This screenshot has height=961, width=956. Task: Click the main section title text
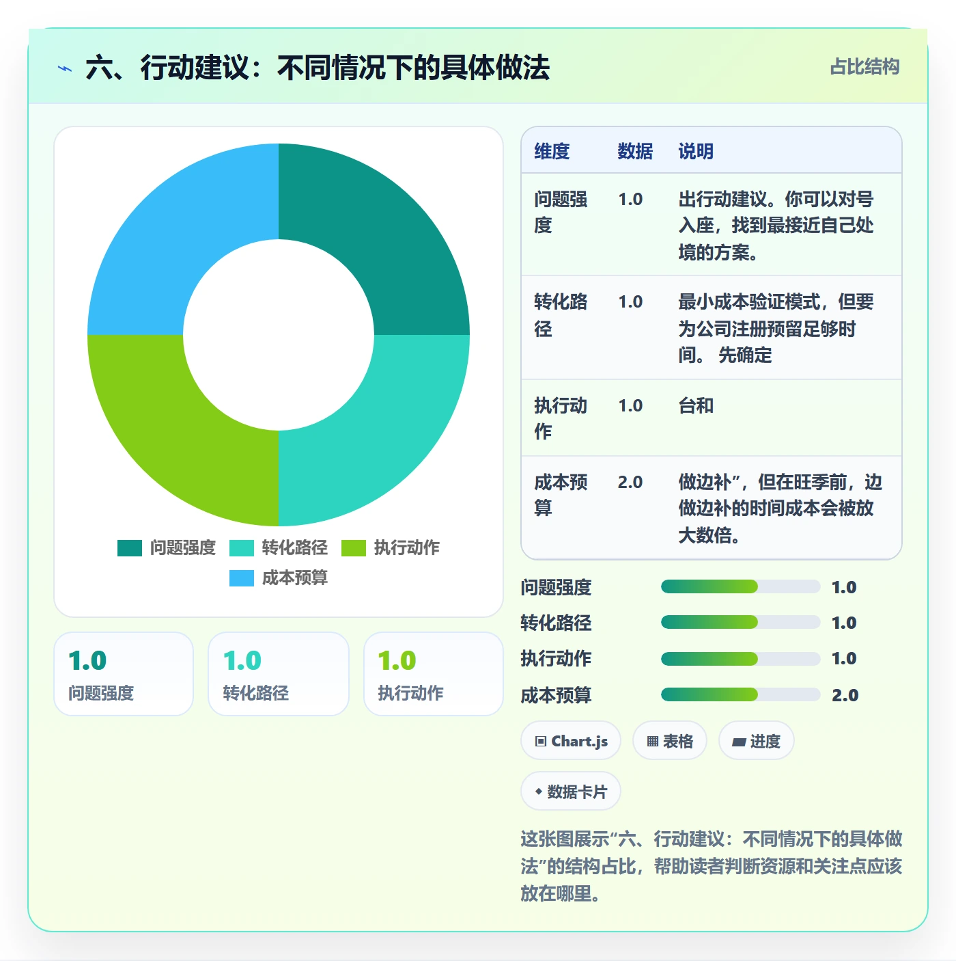(318, 68)
